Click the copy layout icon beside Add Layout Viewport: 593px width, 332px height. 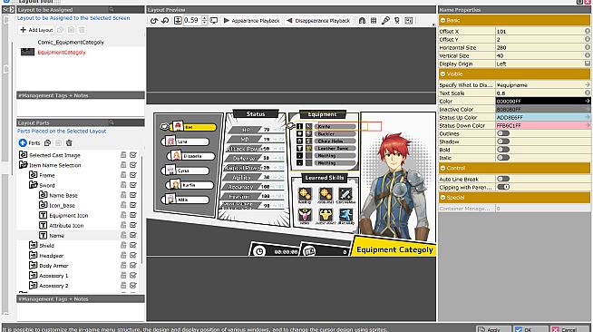click(60, 30)
